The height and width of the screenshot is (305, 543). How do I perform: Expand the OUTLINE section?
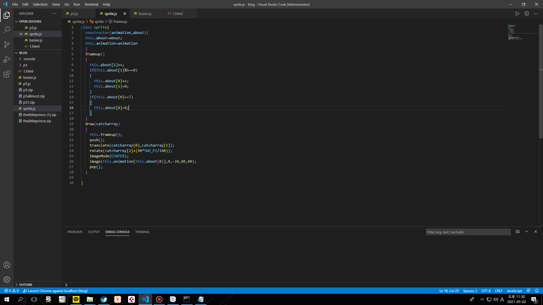(x=25, y=285)
